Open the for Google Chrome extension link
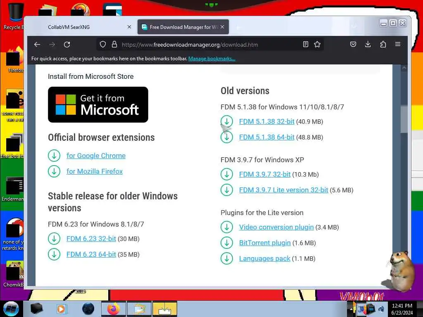 click(96, 156)
